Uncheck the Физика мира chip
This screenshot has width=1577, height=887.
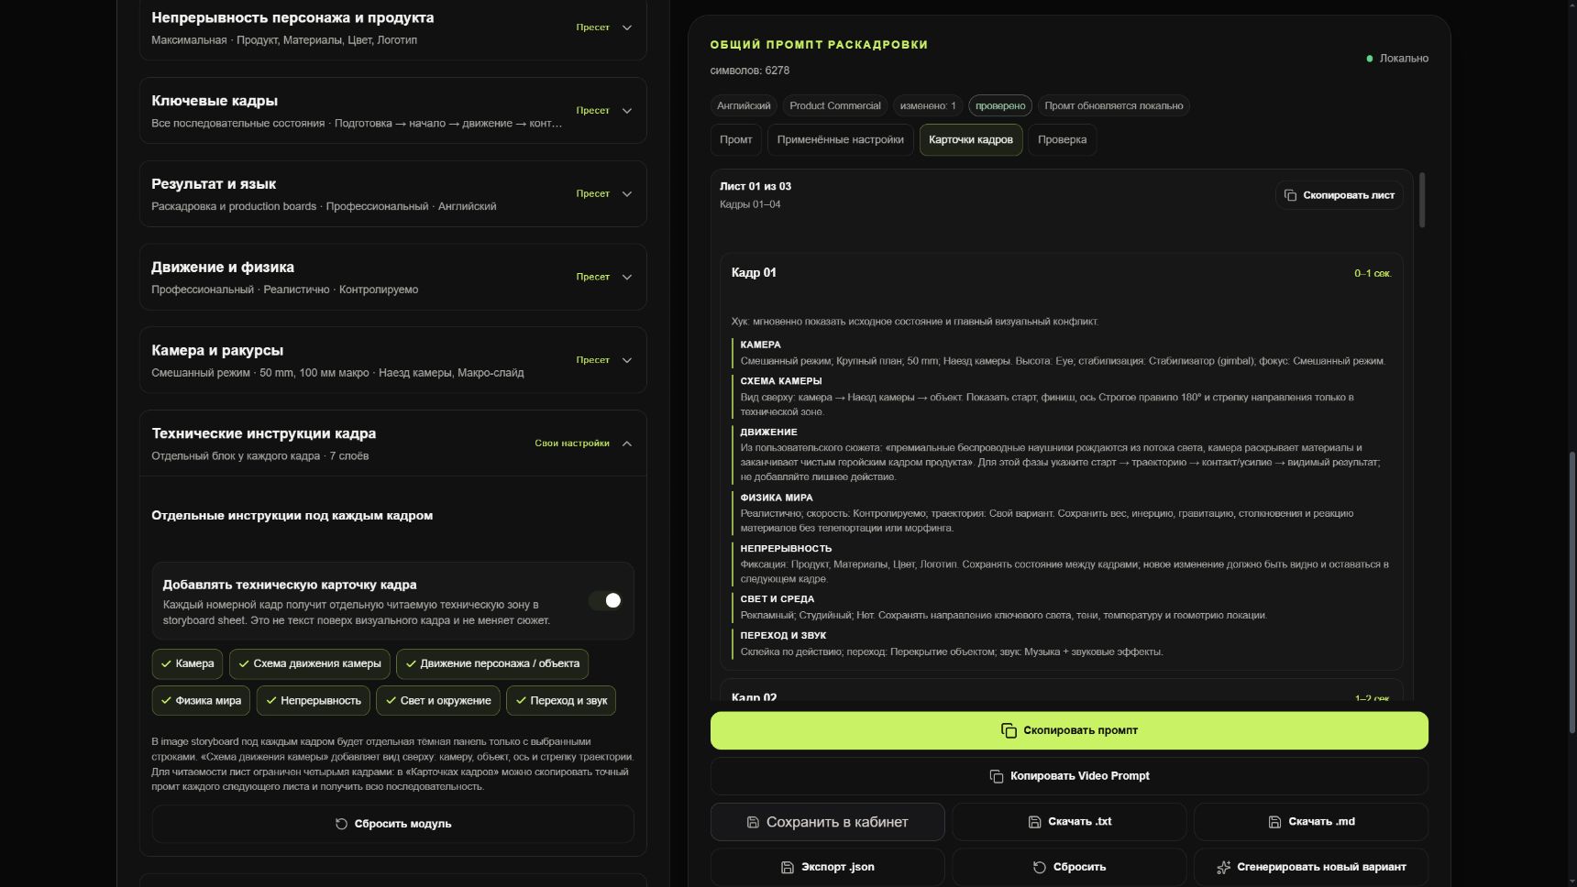point(201,701)
